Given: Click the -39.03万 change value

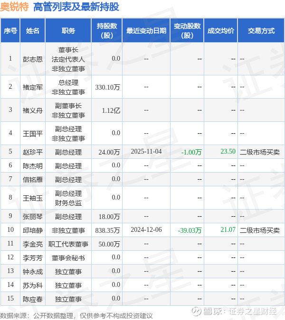Looking at the screenshot, I should 190,230.
